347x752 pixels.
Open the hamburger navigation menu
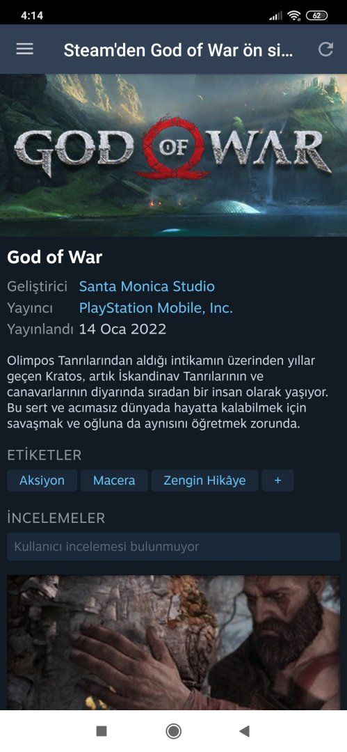pos(25,49)
